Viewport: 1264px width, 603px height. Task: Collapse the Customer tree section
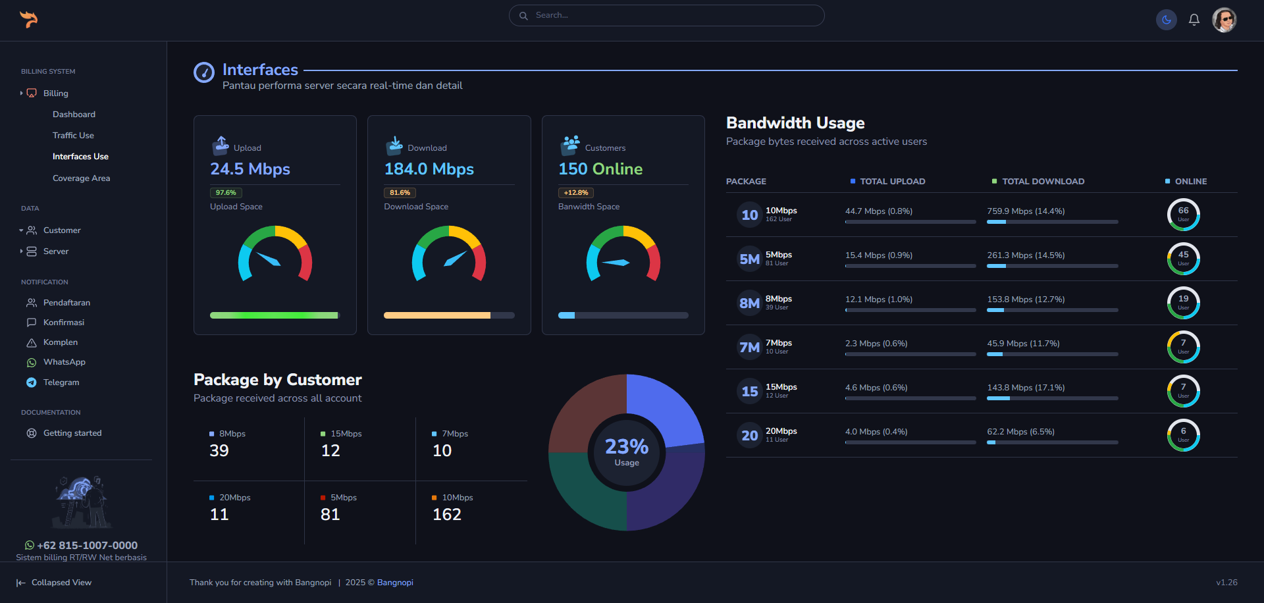pyautogui.click(x=61, y=230)
